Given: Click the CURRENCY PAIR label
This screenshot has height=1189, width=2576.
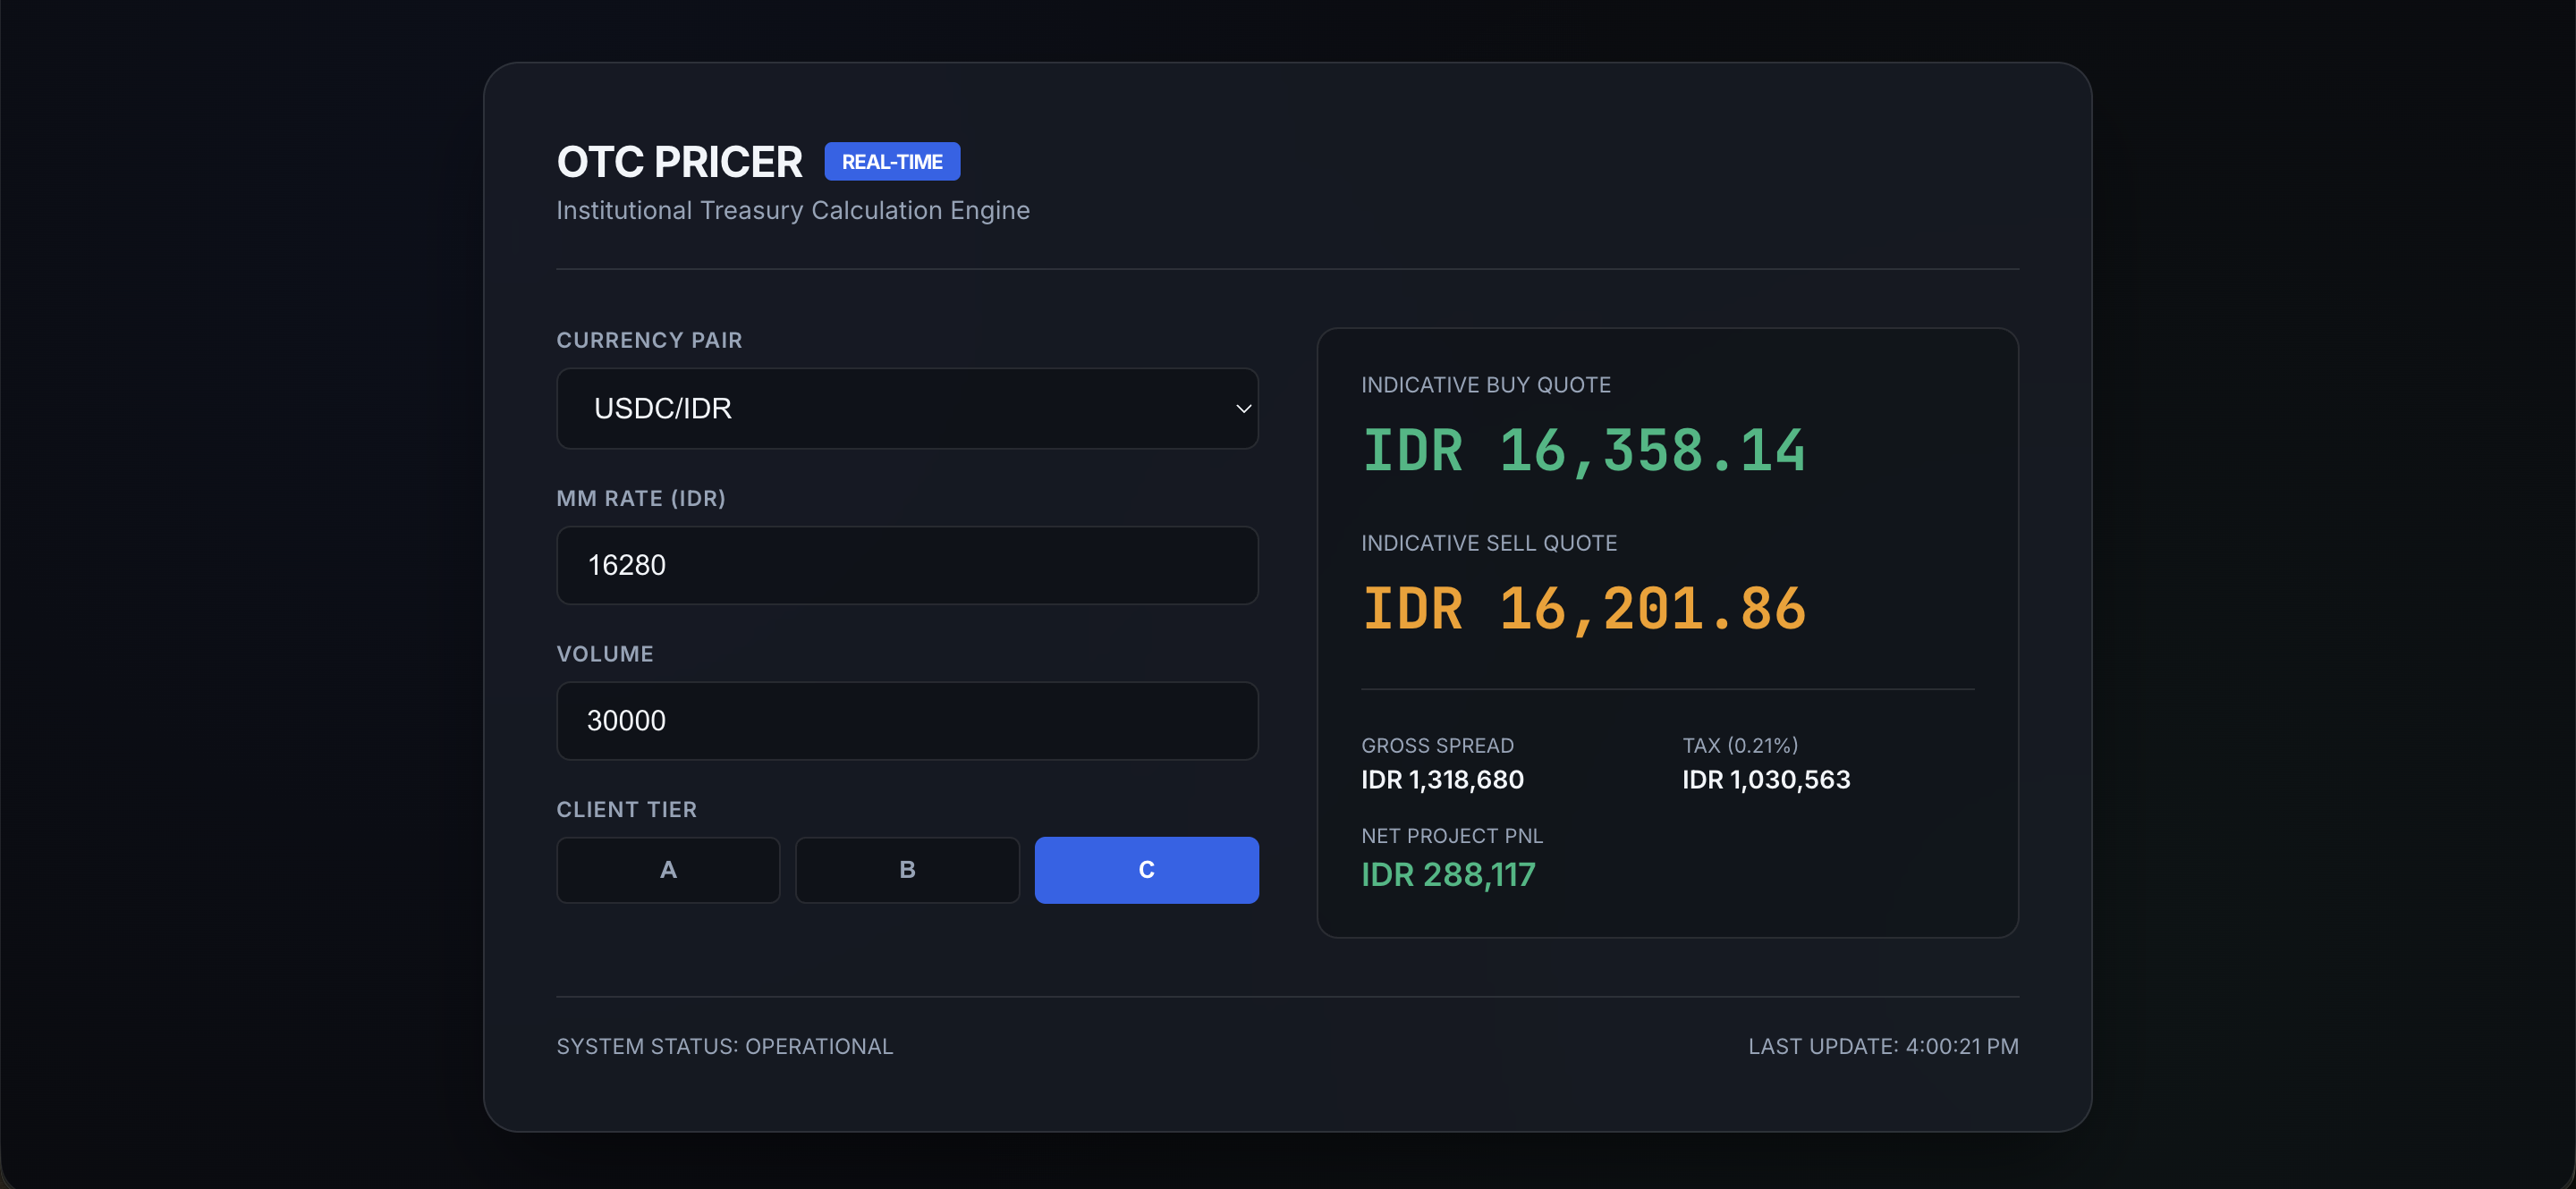Looking at the screenshot, I should click(649, 340).
